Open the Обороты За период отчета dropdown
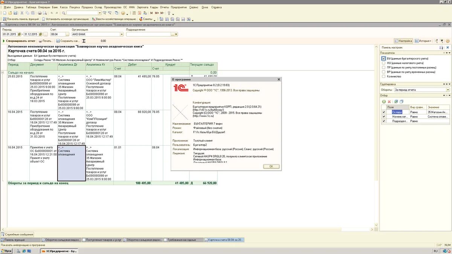This screenshot has height=254, width=452. [448, 90]
